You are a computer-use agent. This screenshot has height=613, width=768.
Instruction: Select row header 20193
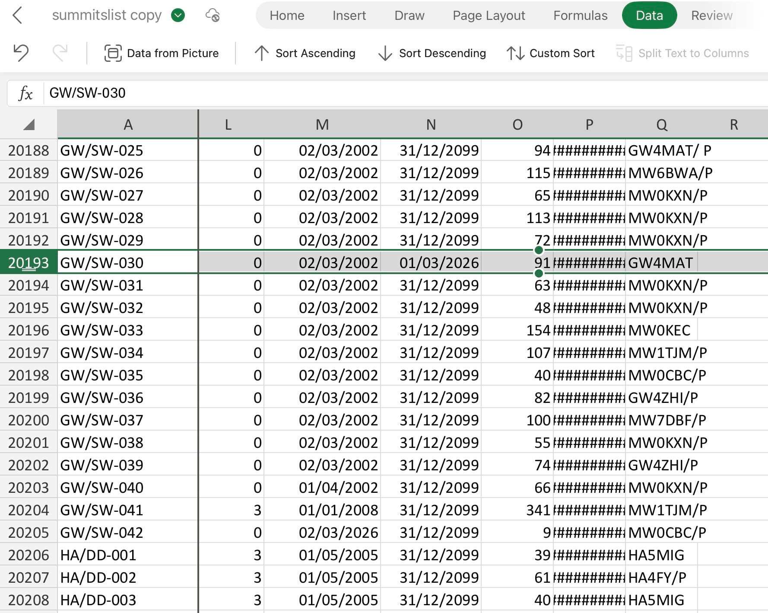coord(29,263)
